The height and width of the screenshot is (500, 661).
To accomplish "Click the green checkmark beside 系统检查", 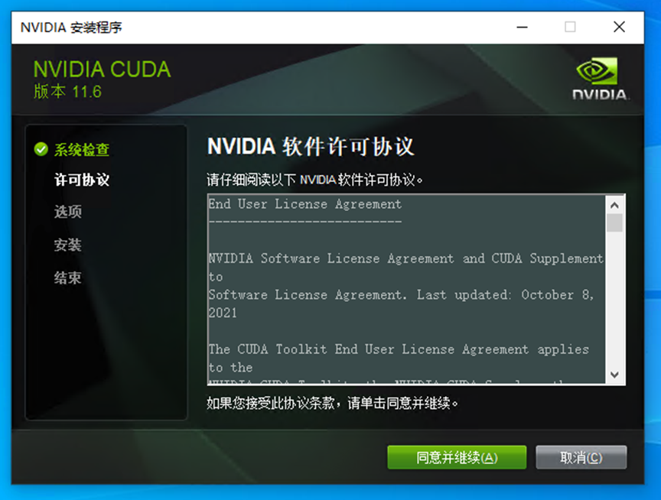I will [x=41, y=149].
